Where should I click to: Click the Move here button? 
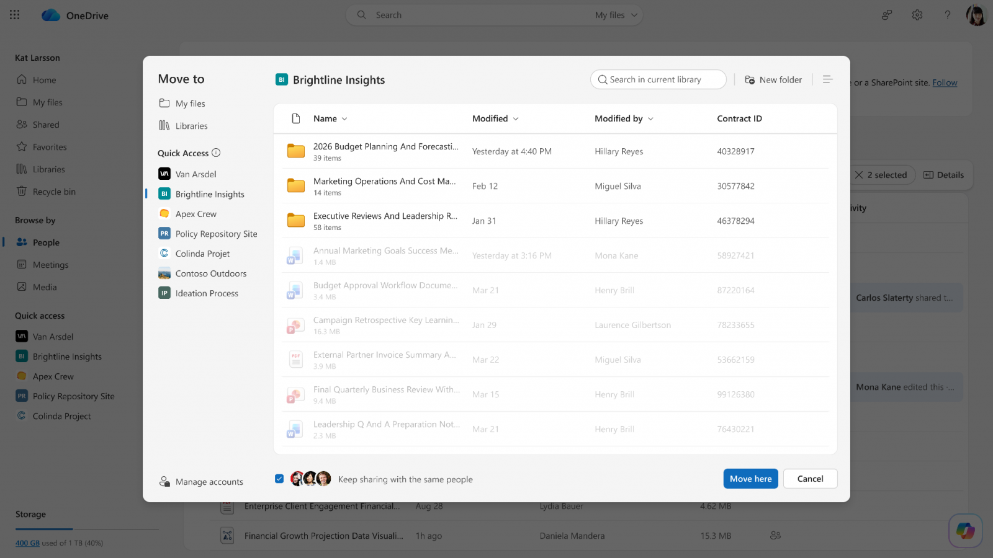click(x=750, y=478)
